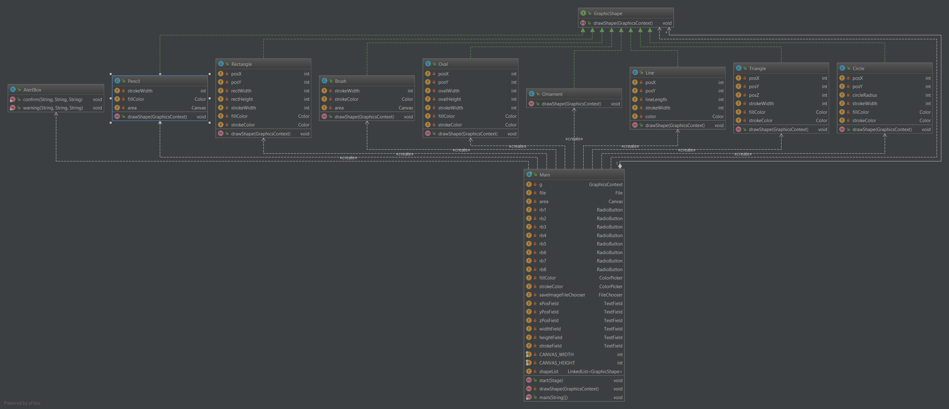Click the method icon of GraphicShape drawShape

point(583,23)
